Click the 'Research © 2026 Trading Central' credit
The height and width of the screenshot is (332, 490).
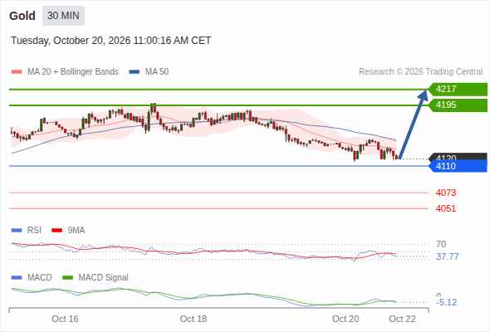(420, 72)
